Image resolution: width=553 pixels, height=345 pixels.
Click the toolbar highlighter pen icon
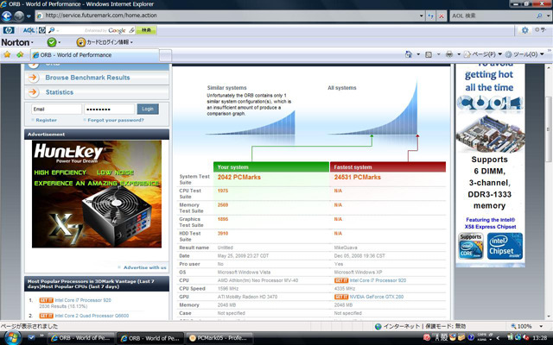(131, 30)
